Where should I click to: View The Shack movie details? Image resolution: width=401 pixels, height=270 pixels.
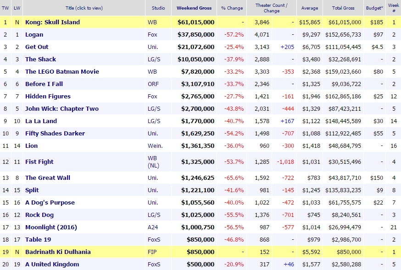click(40, 59)
